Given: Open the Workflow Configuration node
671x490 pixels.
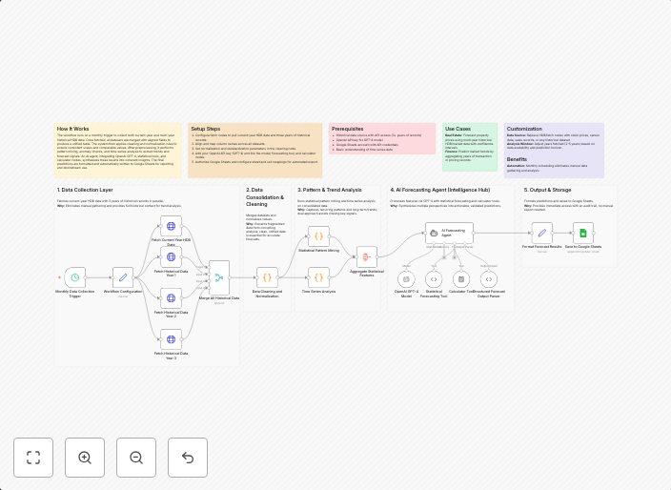Looking at the screenshot, I should click(x=123, y=277).
